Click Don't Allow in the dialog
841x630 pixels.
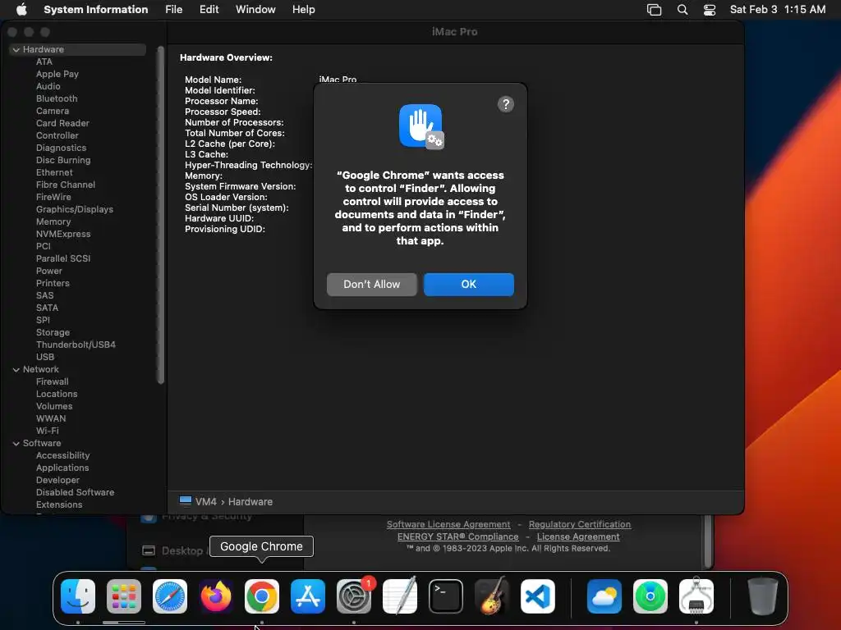click(x=372, y=284)
